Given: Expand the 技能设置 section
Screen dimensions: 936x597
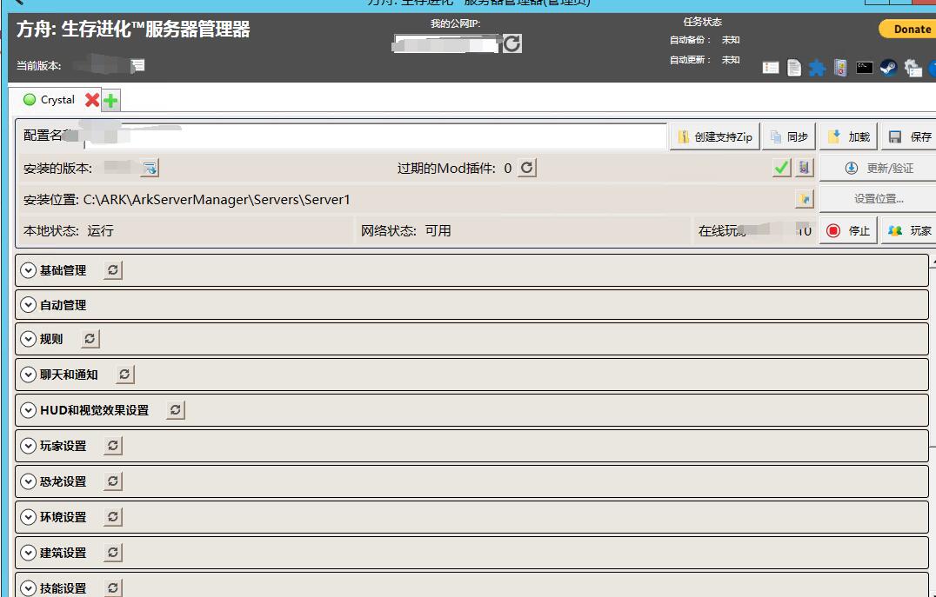Looking at the screenshot, I should [x=28, y=588].
